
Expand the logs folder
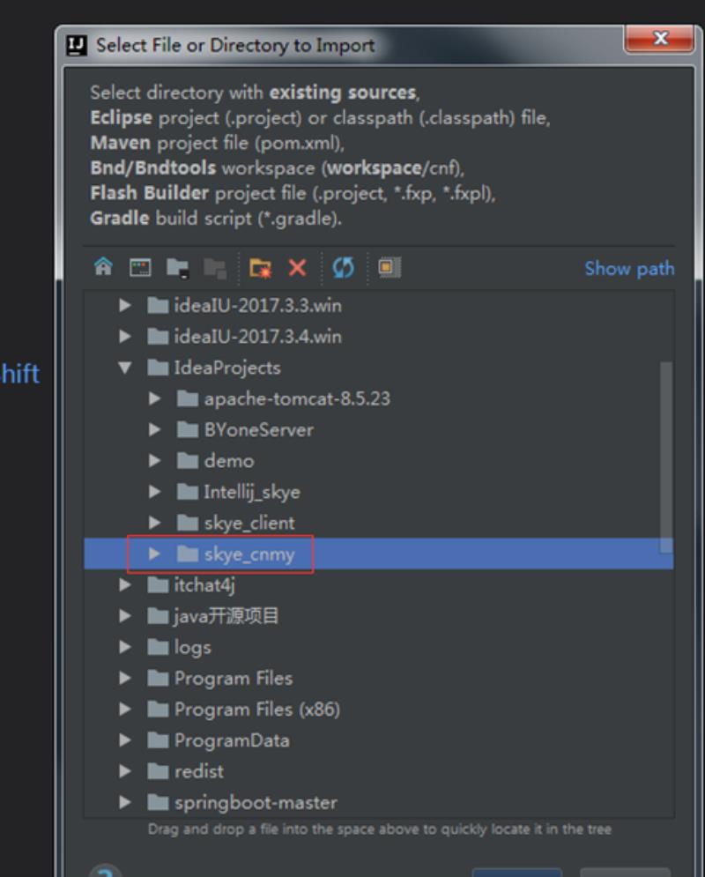[125, 647]
